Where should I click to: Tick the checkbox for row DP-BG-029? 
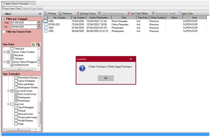click(x=46, y=24)
